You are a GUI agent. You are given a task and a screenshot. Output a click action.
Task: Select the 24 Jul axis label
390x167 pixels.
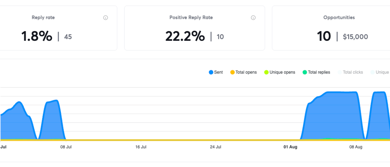click(216, 147)
